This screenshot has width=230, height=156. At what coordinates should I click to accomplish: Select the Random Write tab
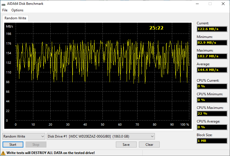[x=15, y=18]
